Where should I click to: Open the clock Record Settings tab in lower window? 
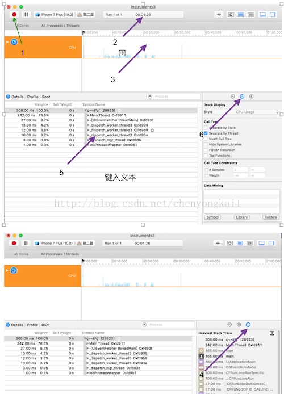pos(229,325)
